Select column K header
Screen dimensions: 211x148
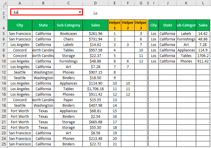point(186,3)
